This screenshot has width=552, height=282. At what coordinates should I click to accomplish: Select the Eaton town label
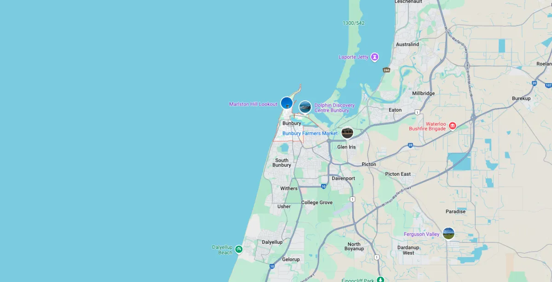395,110
